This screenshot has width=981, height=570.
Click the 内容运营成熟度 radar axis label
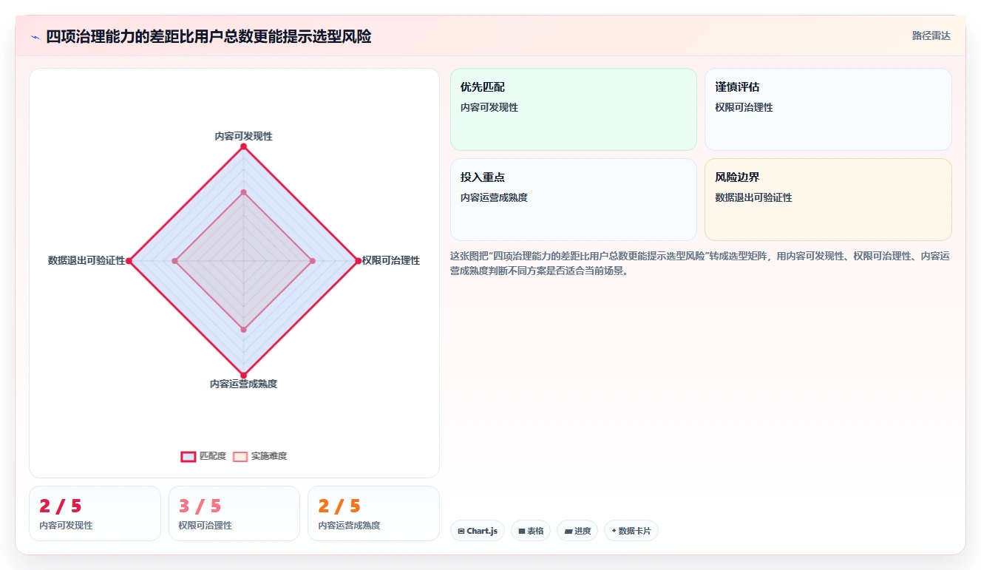tap(243, 384)
